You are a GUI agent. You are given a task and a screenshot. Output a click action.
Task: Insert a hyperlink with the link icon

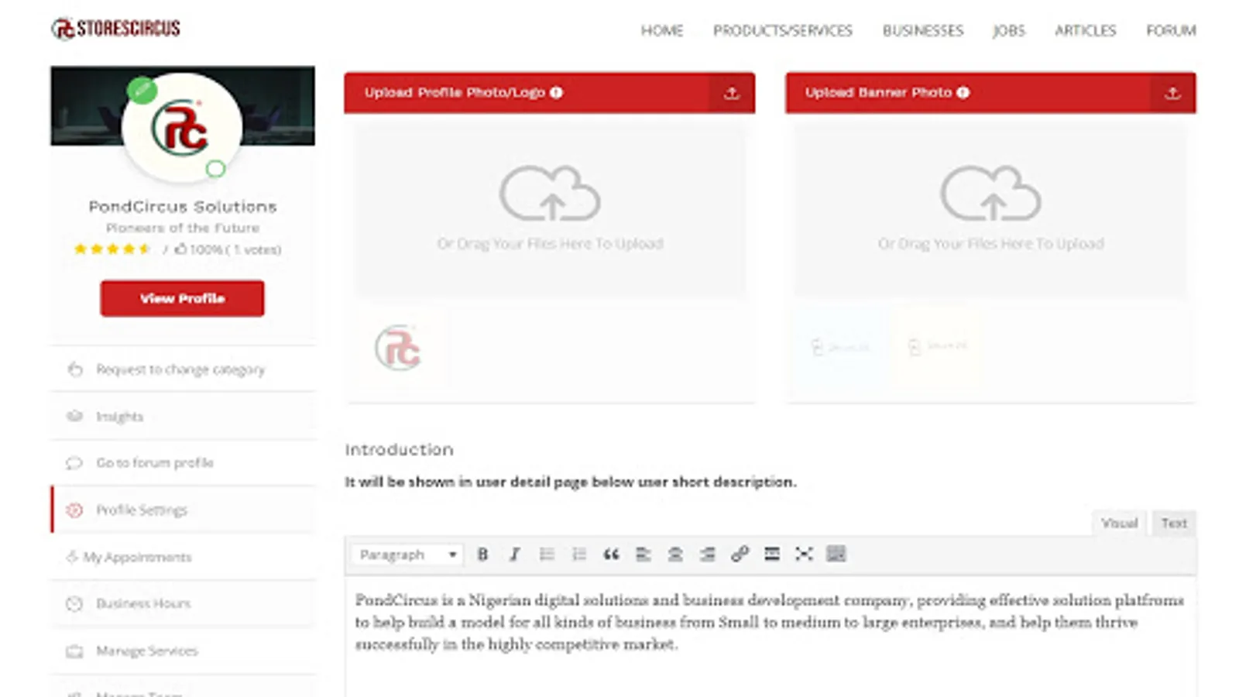740,555
